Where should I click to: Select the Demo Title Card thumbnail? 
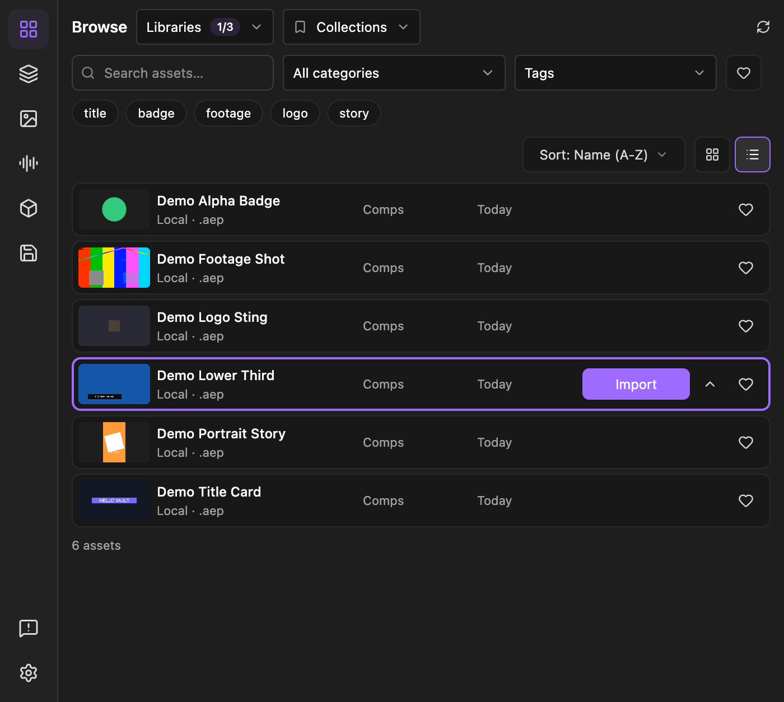tap(114, 500)
